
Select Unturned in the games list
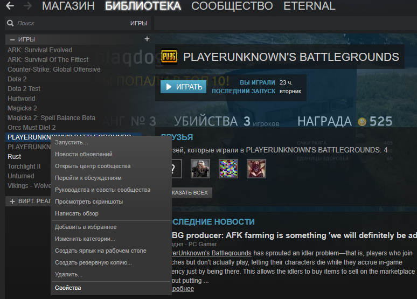coord(21,176)
